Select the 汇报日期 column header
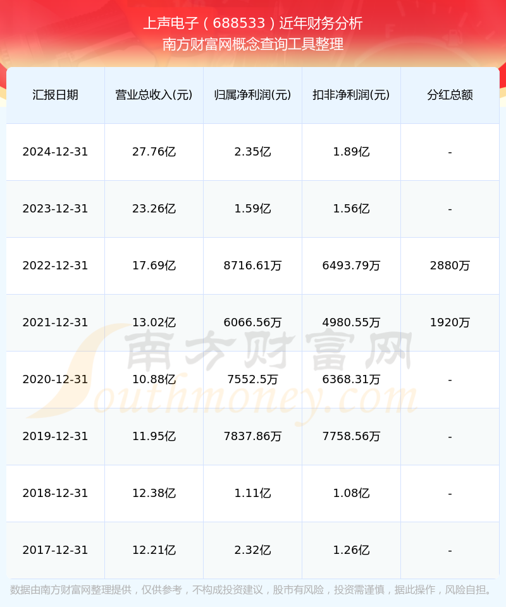 pos(56,95)
